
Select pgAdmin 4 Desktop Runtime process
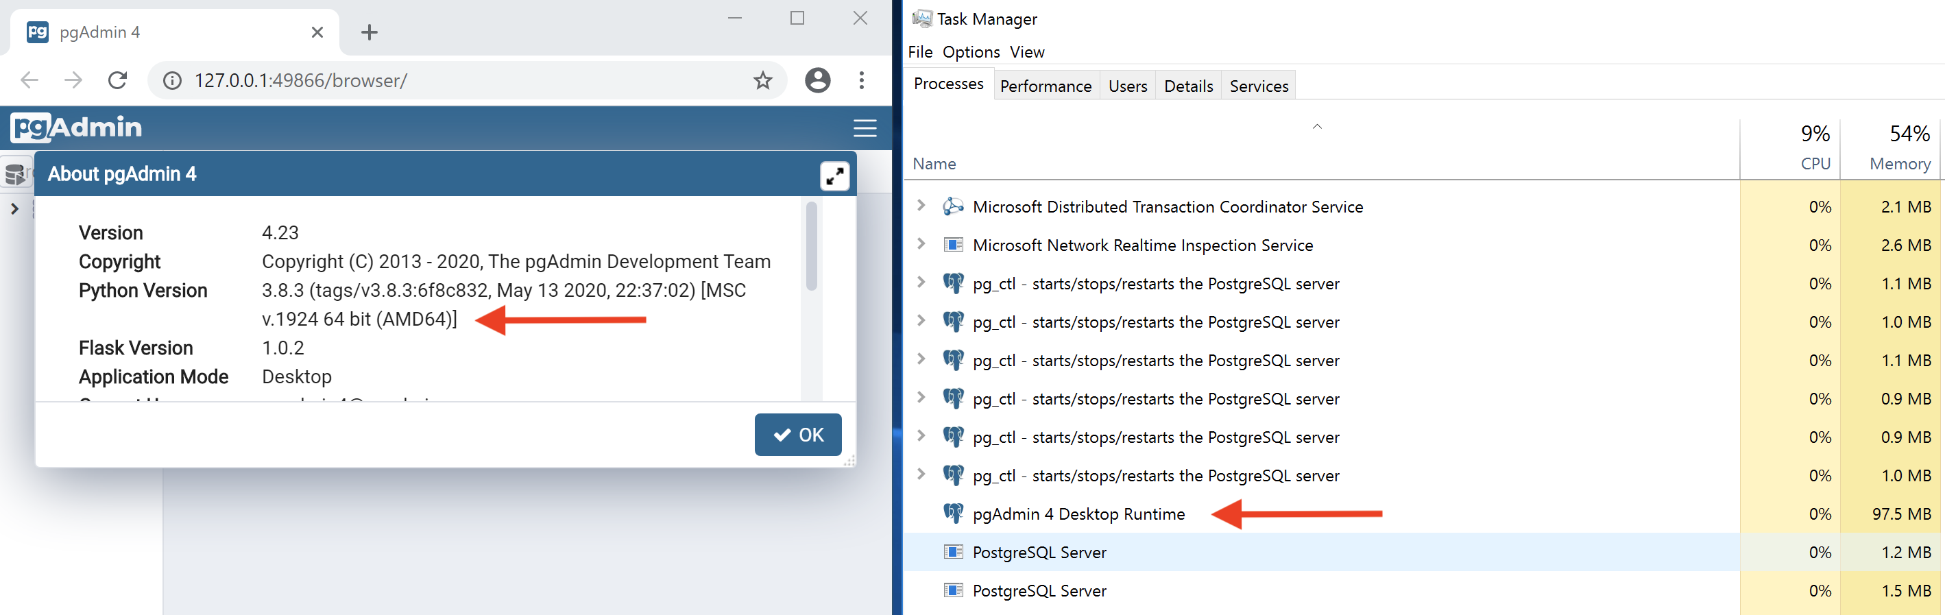[x=1078, y=514]
